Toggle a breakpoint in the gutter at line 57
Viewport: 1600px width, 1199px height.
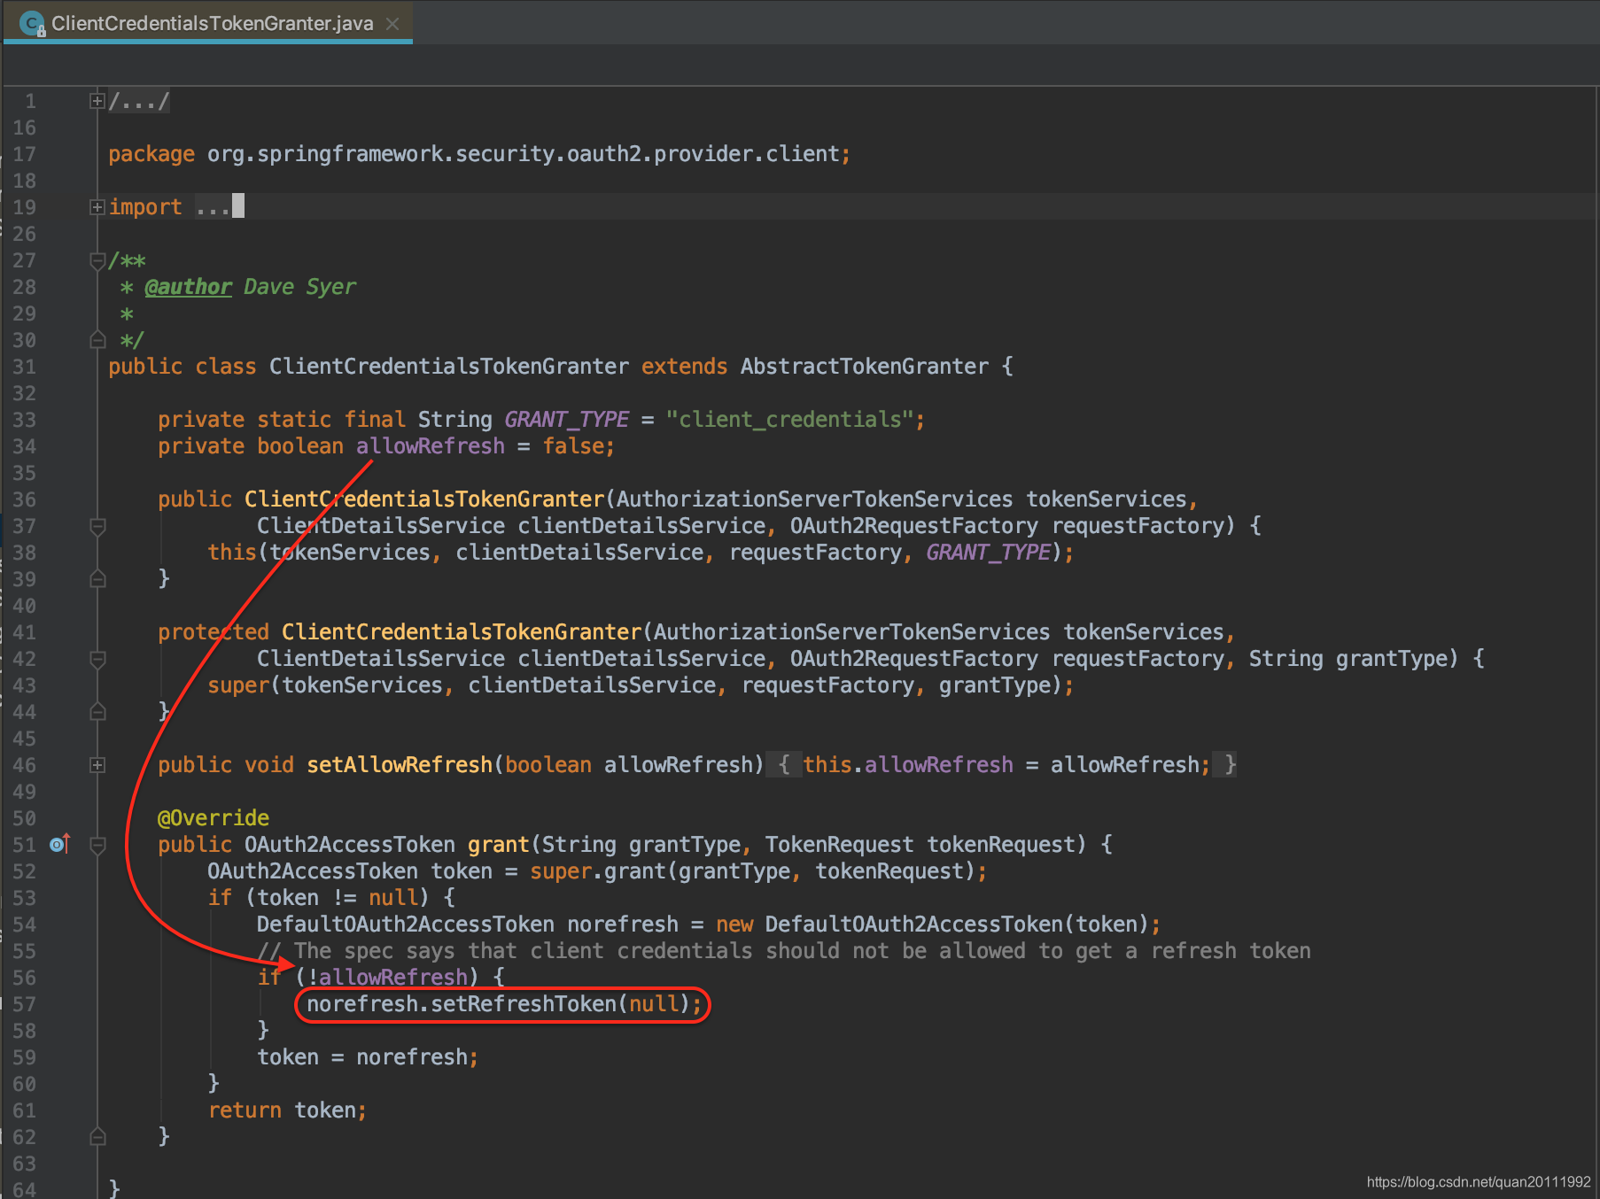point(59,1004)
